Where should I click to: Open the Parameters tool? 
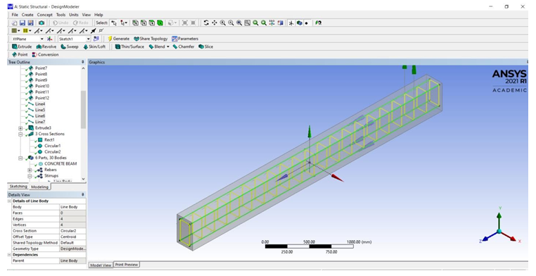pyautogui.click(x=185, y=39)
